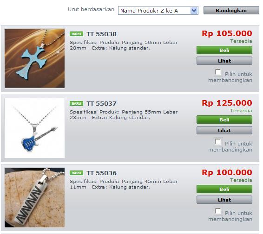View TT 55036 details via Lihat
The image size is (263, 234).
click(x=224, y=200)
